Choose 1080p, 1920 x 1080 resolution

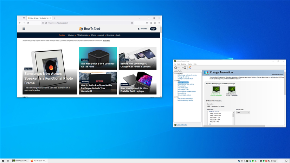coord(215,114)
